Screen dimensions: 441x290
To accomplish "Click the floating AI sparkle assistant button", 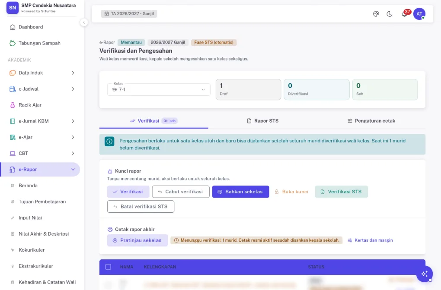I will (425, 274).
